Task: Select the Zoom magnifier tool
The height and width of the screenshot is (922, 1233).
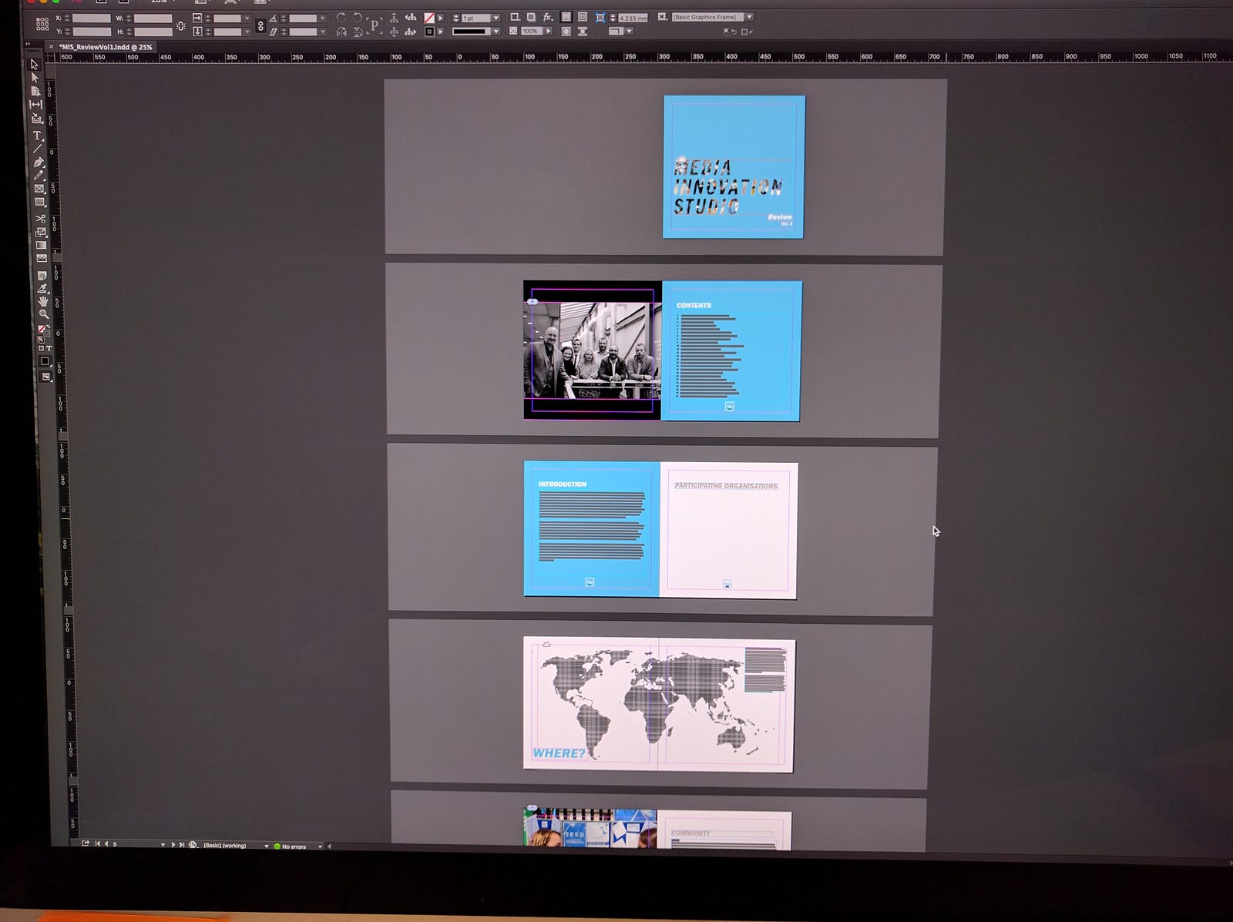Action: pyautogui.click(x=44, y=313)
